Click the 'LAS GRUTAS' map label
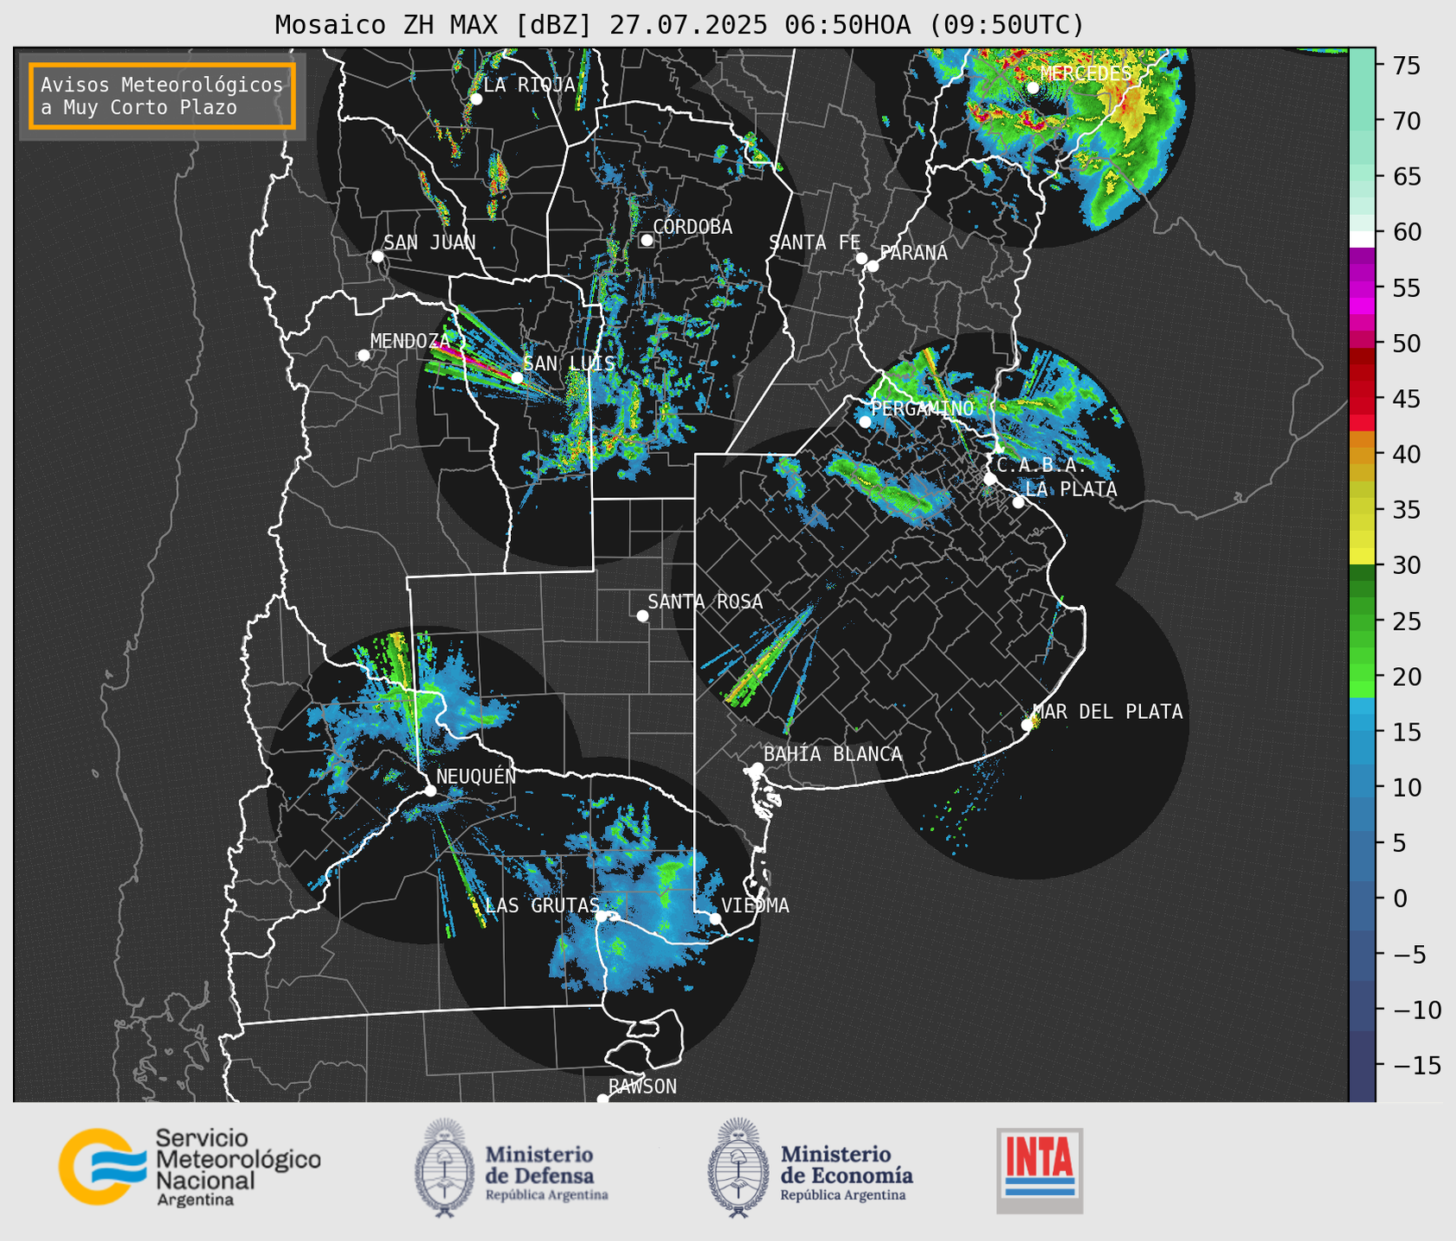This screenshot has width=1456, height=1241. point(543,905)
